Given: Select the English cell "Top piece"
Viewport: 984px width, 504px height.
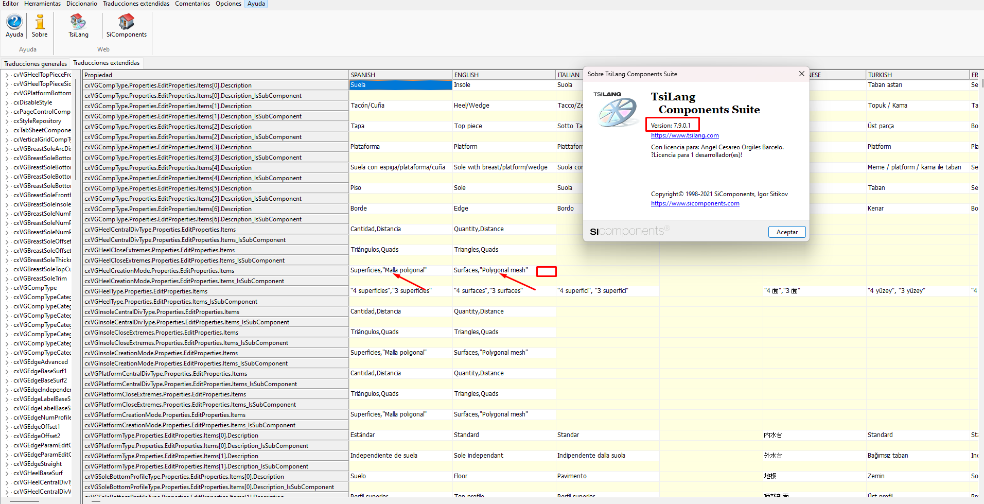Looking at the screenshot, I should coord(504,126).
